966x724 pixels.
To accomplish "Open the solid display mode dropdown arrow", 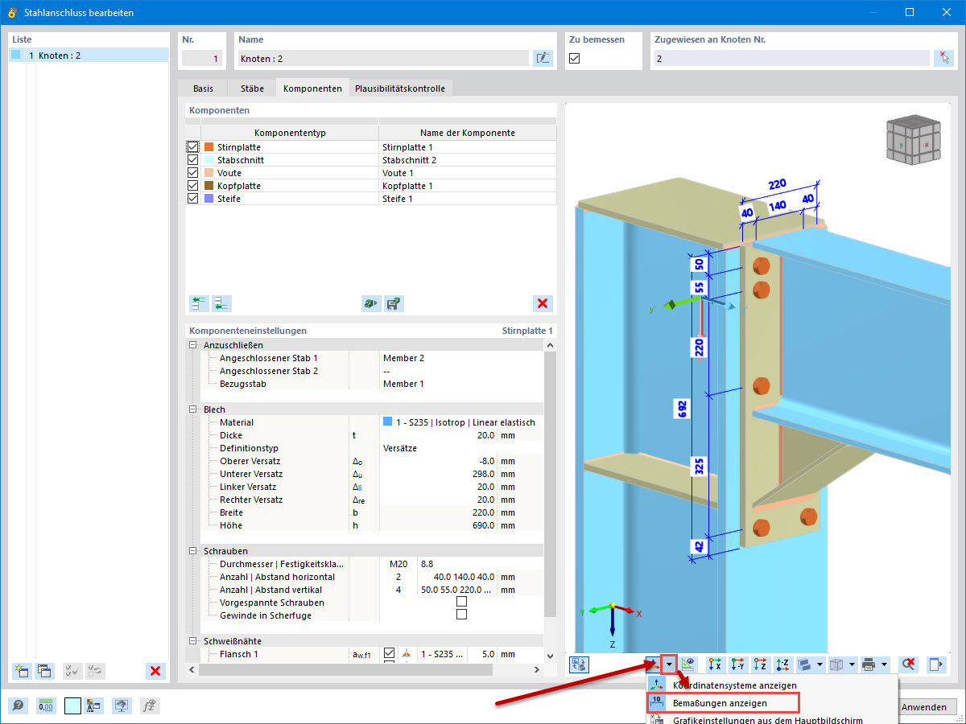I will (x=819, y=664).
